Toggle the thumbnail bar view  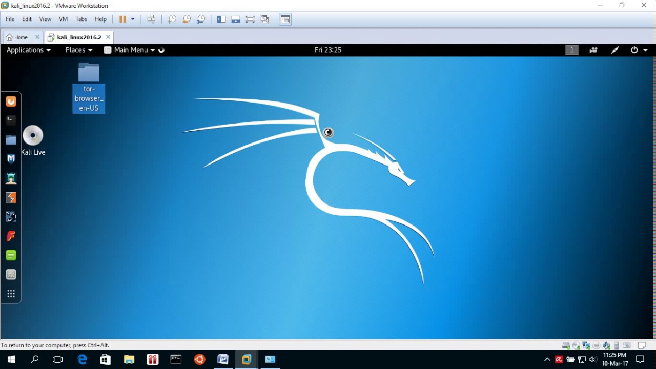[236, 19]
